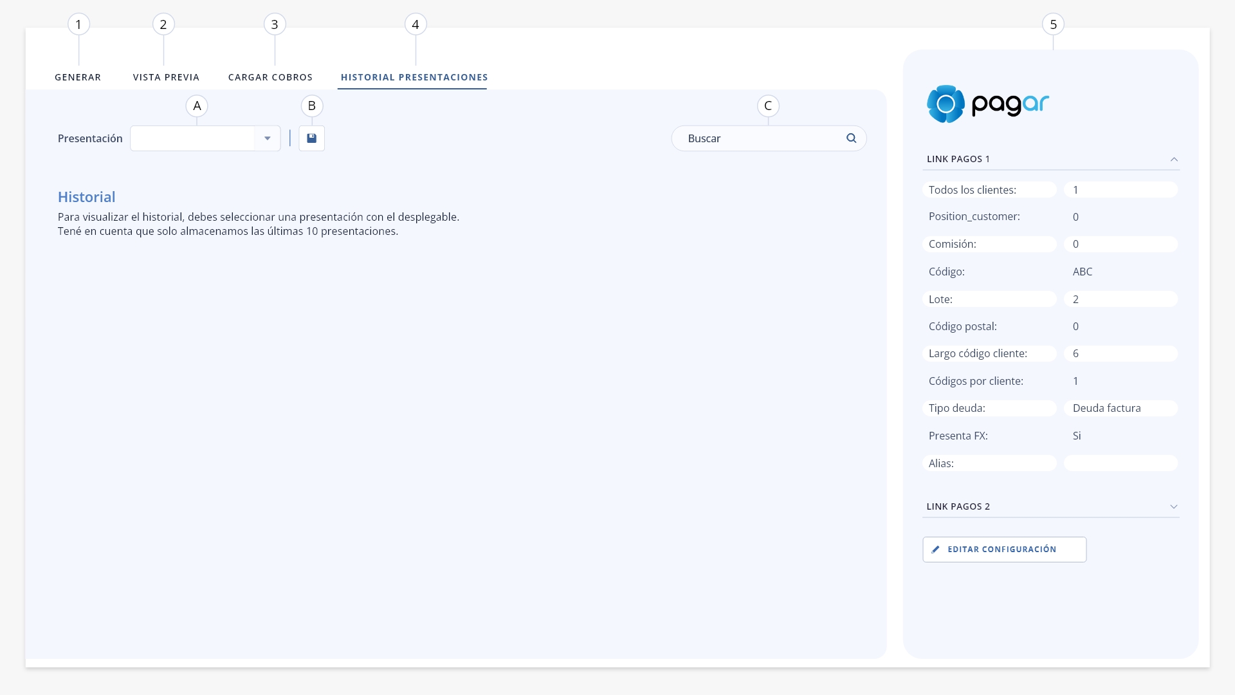This screenshot has height=695, width=1235.
Task: Click the search magnifier icon
Action: (x=851, y=138)
